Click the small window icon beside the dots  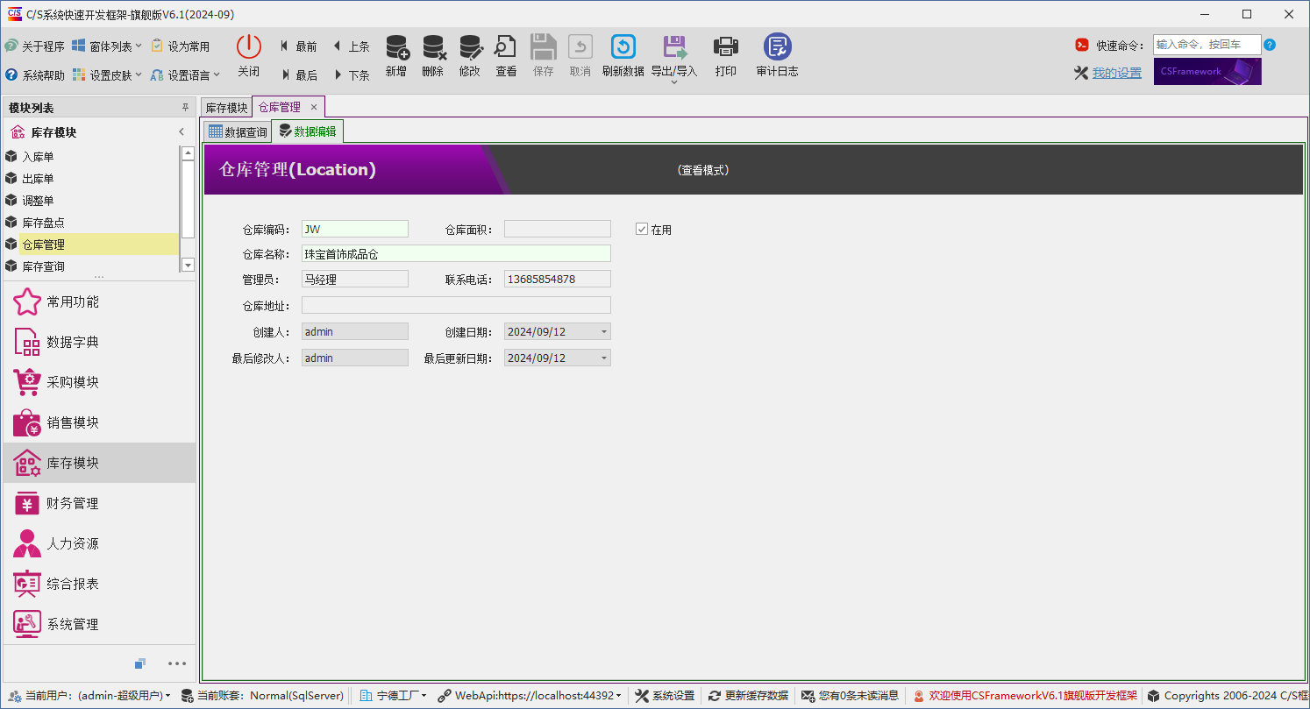[140, 663]
